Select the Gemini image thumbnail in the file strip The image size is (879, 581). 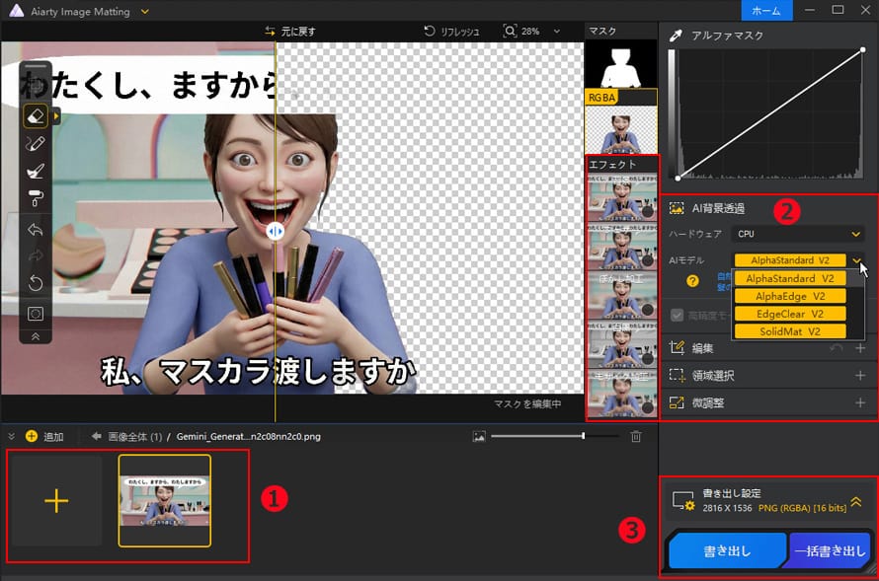164,500
